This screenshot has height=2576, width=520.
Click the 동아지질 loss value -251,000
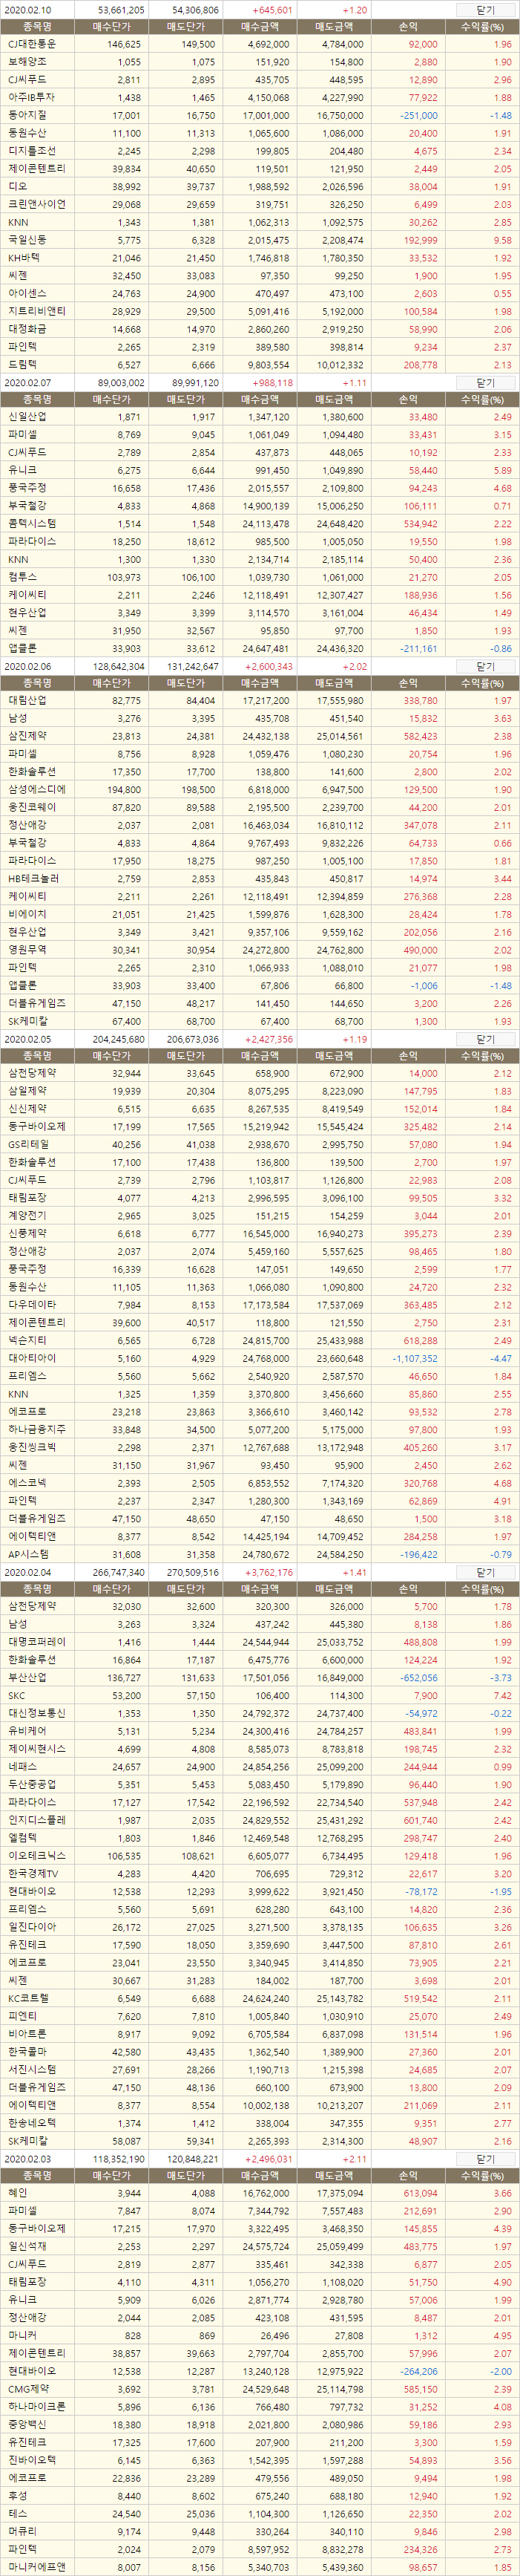(x=418, y=115)
